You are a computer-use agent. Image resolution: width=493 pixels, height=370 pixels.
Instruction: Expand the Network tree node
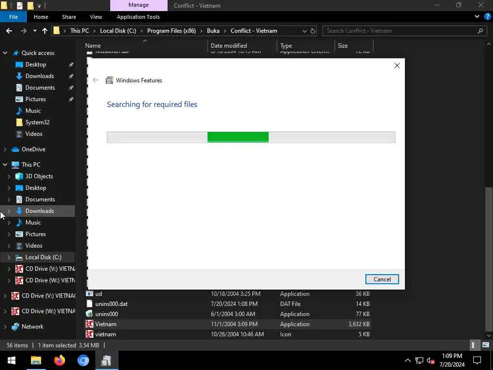pyautogui.click(x=5, y=327)
